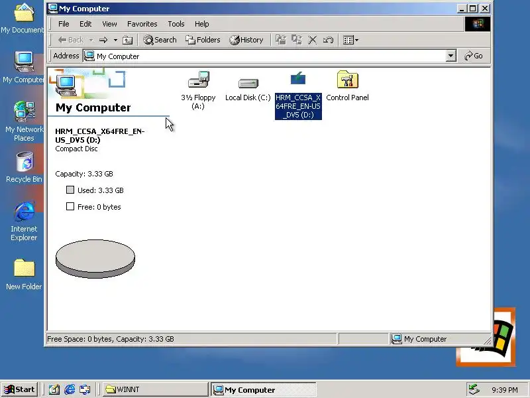The image size is (530, 398).
Task: Minimize the My Computer window
Action: (x=462, y=9)
